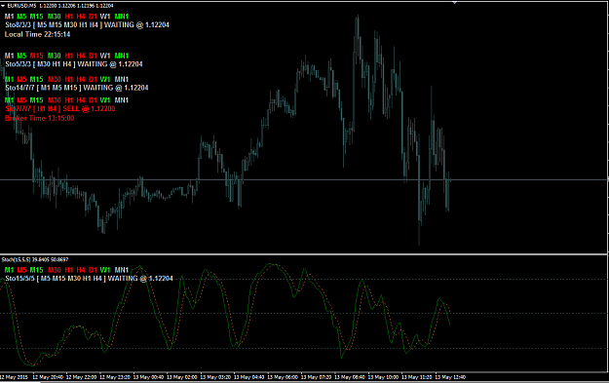Select the EURUSD,M5 chart title text
This screenshot has height=383, width=609.
[x=21, y=6]
